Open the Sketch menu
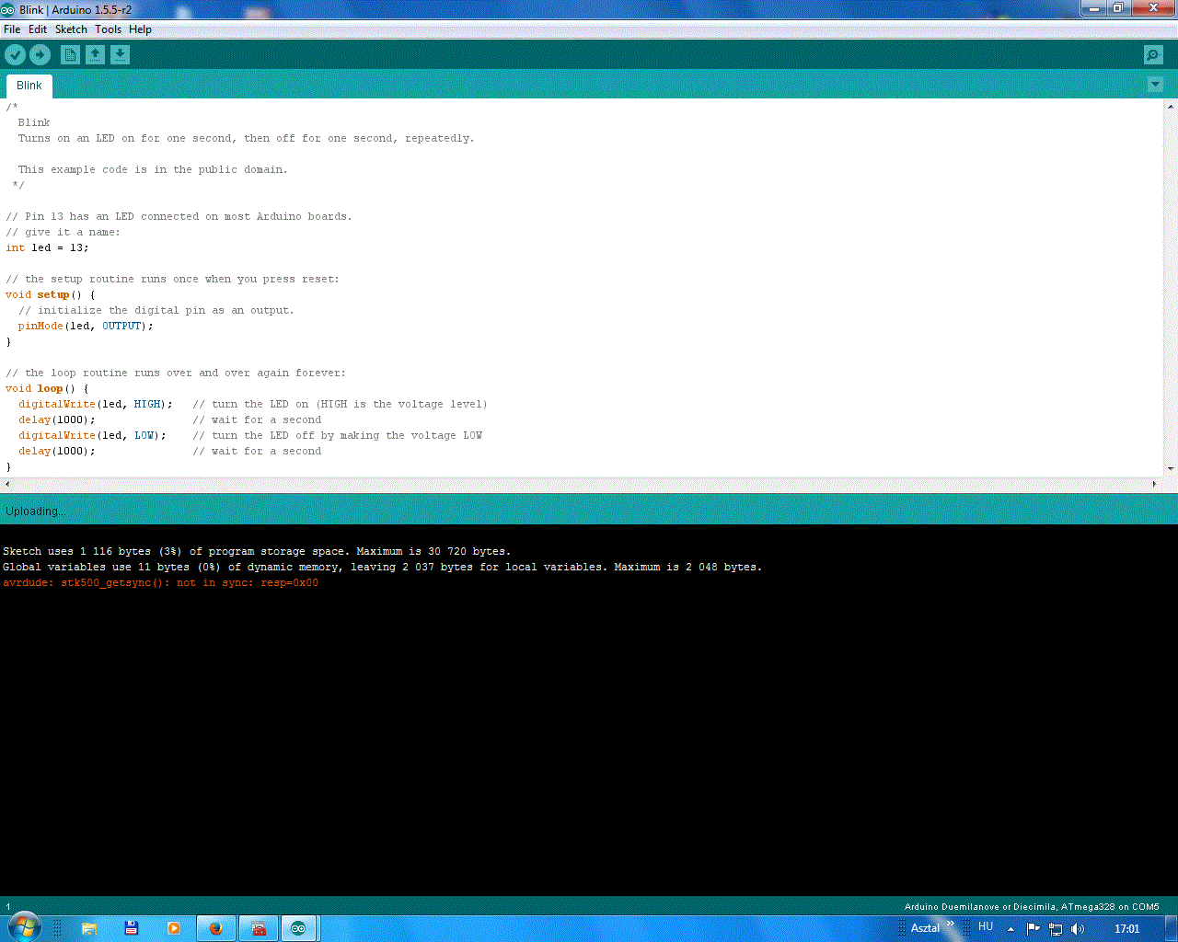Viewport: 1178px width, 942px height. tap(71, 29)
